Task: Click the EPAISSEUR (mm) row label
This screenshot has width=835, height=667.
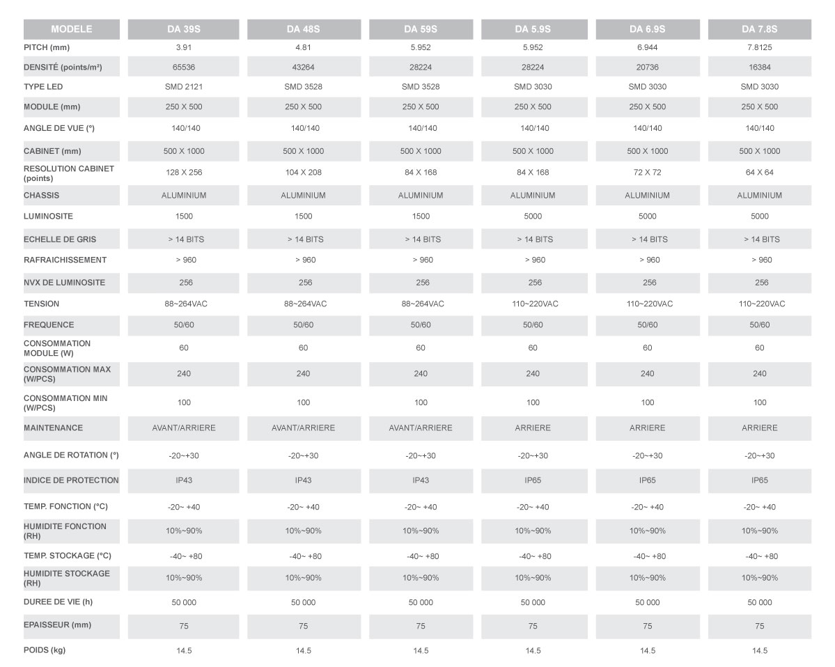Action: (x=58, y=625)
